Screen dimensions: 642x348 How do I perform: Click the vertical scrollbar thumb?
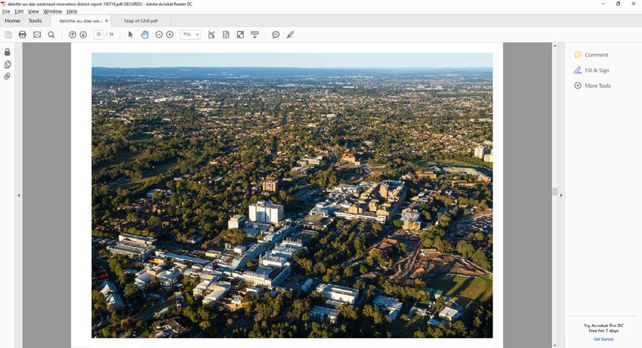tap(555, 192)
